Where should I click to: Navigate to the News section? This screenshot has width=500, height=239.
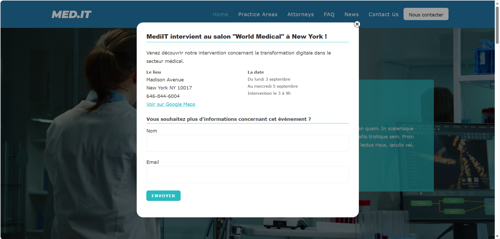click(351, 15)
